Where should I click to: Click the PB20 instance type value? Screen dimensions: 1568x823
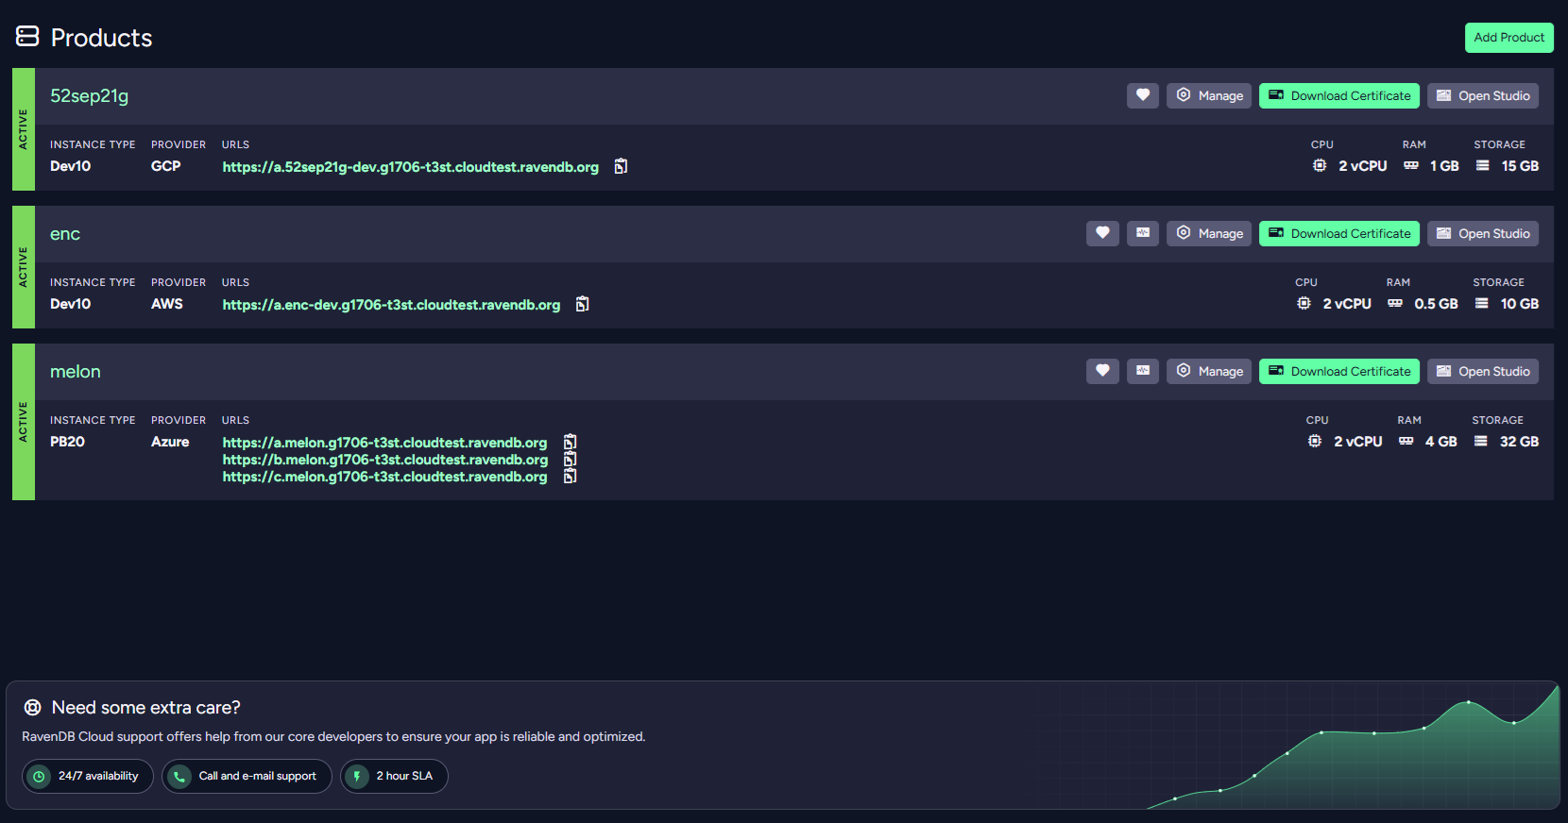(x=68, y=442)
